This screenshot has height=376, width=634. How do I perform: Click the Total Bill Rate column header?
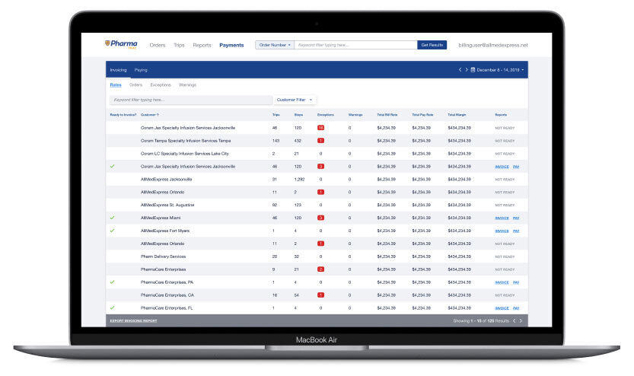387,115
